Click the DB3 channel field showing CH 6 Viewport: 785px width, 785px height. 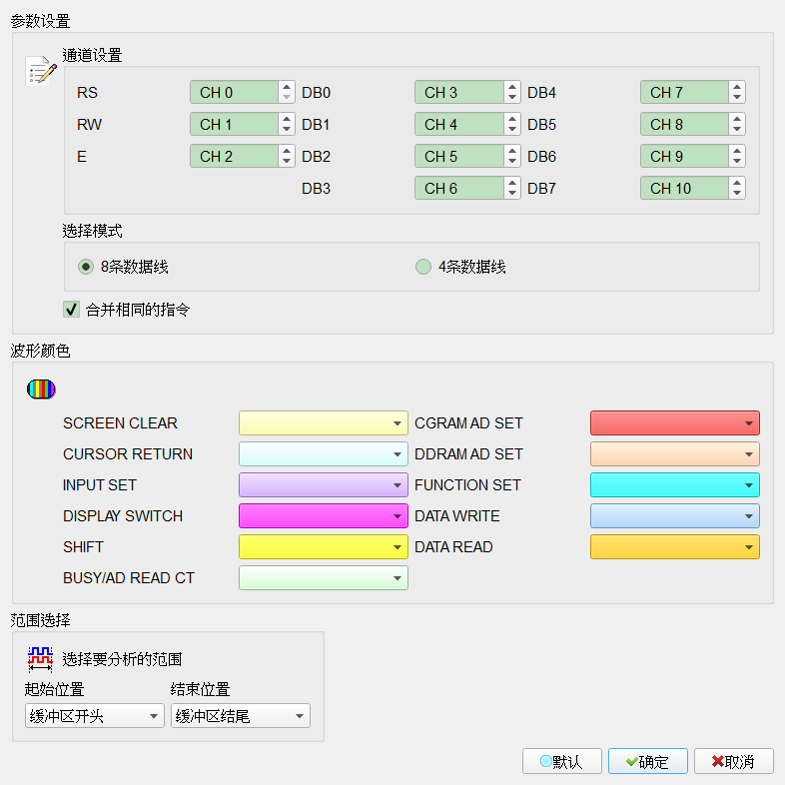459,188
